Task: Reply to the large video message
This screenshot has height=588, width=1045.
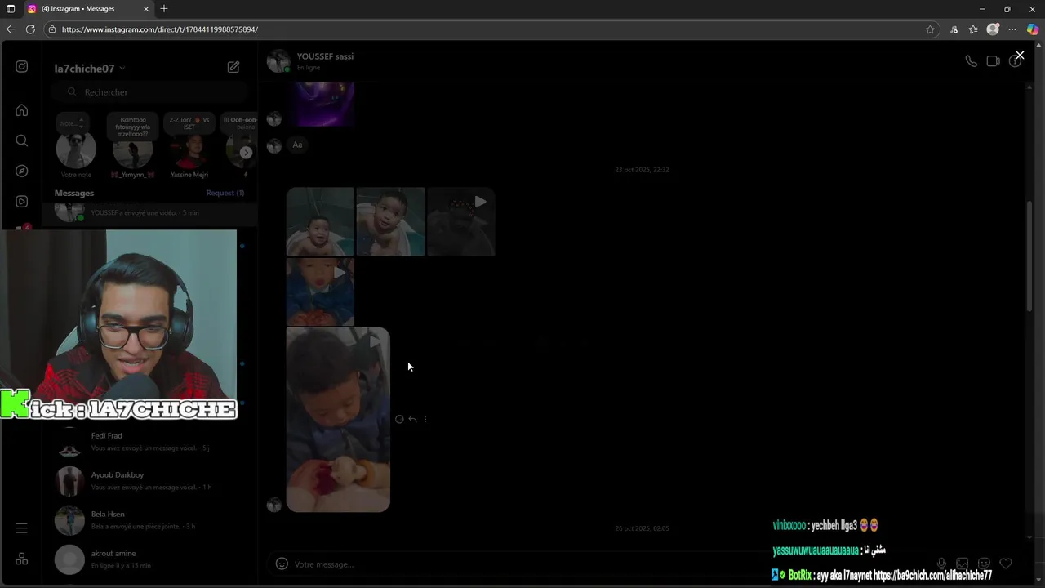Action: pos(412,419)
